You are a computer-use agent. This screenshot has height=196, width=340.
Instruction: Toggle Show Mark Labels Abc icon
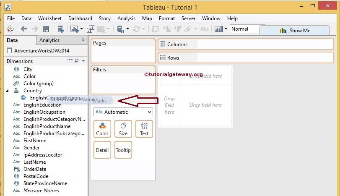point(205,29)
